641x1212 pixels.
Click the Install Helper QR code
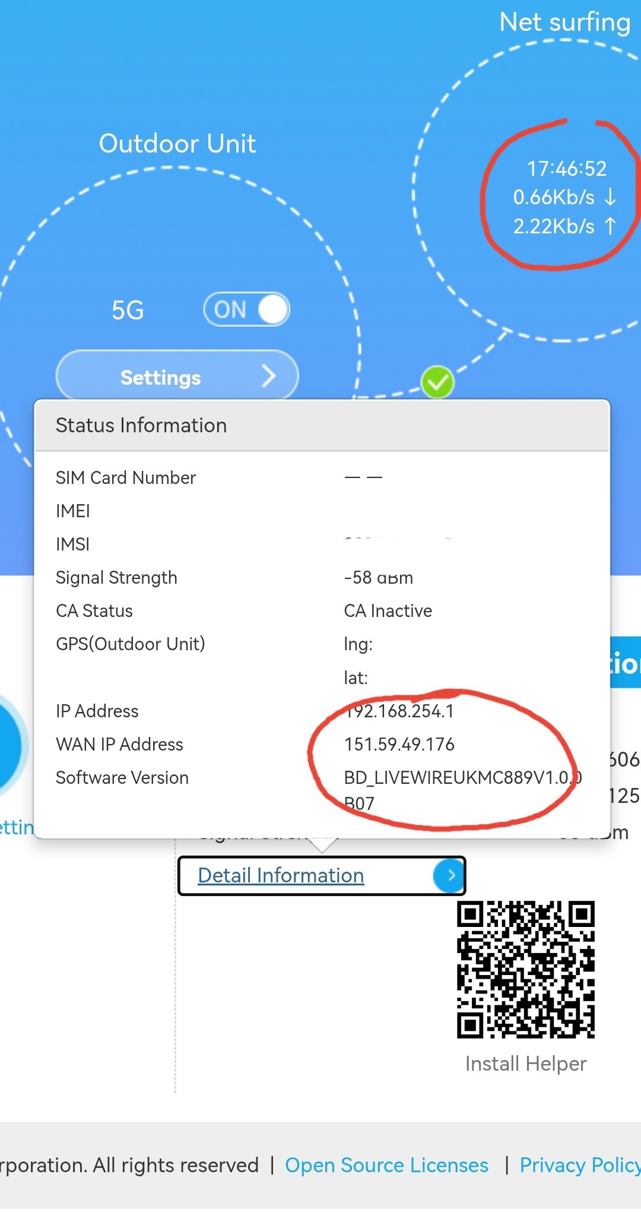coord(526,970)
